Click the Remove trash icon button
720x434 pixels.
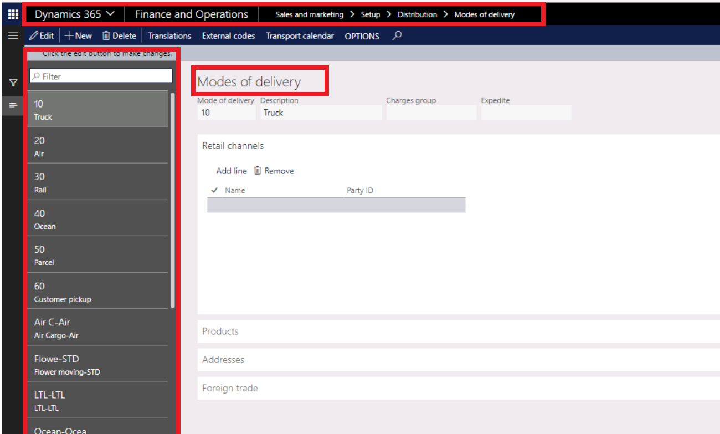274,171
